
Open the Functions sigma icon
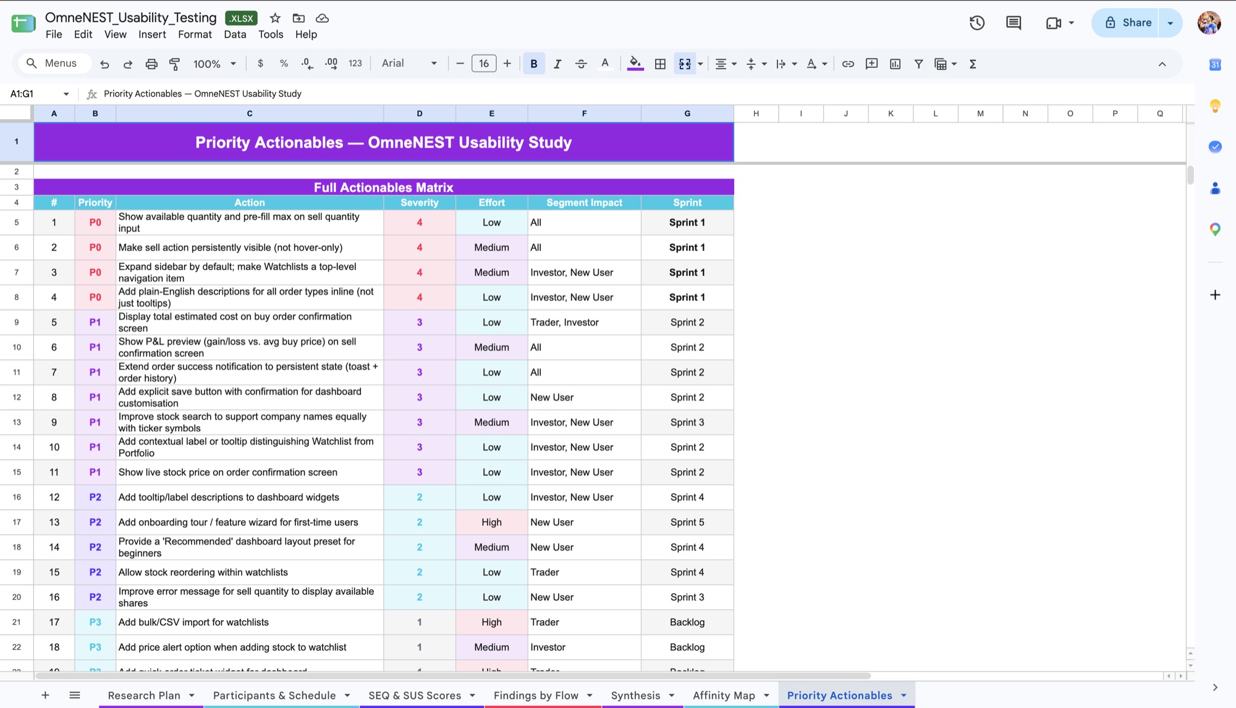973,64
